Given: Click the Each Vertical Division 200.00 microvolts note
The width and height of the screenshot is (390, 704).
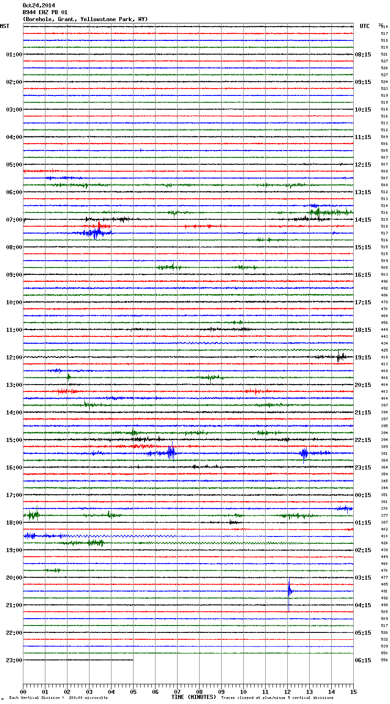Looking at the screenshot, I should coord(58,698).
